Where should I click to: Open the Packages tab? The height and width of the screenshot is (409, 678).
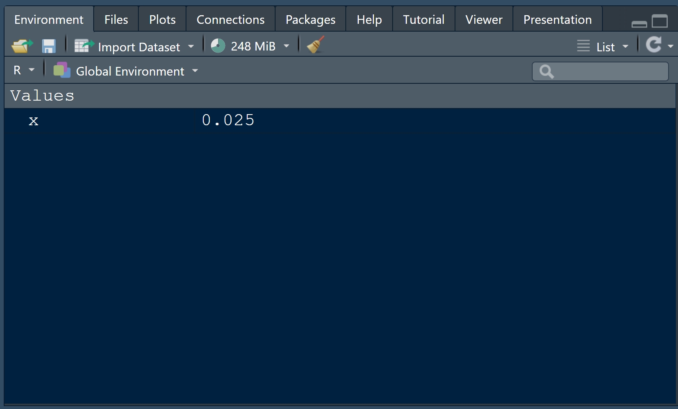[310, 20]
